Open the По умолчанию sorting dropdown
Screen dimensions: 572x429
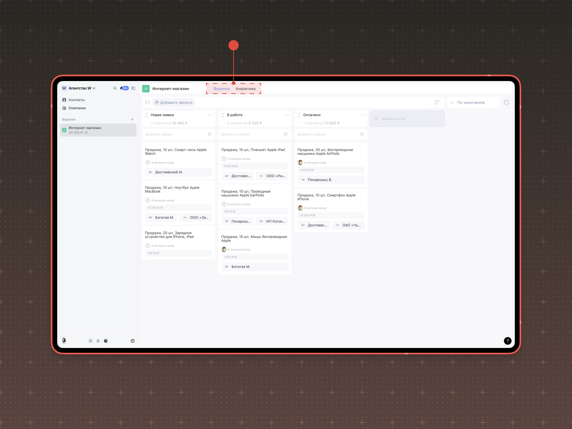point(473,102)
